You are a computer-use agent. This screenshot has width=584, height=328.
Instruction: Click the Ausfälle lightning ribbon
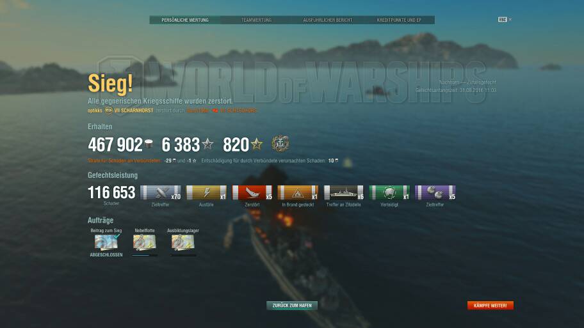click(206, 192)
